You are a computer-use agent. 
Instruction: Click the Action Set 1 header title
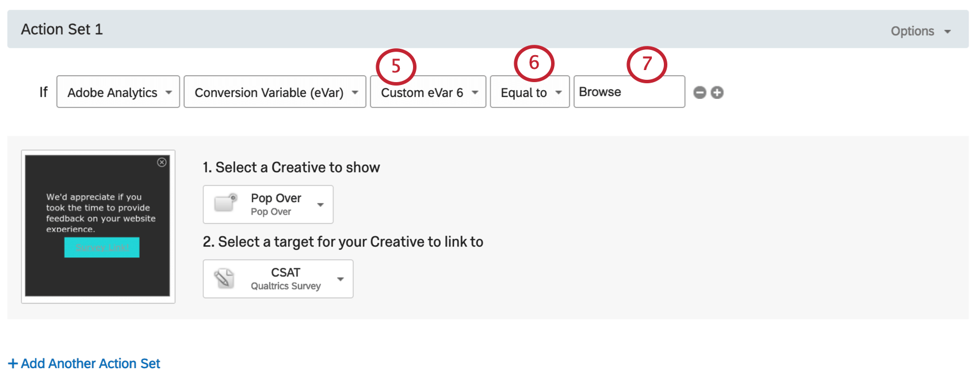click(62, 29)
